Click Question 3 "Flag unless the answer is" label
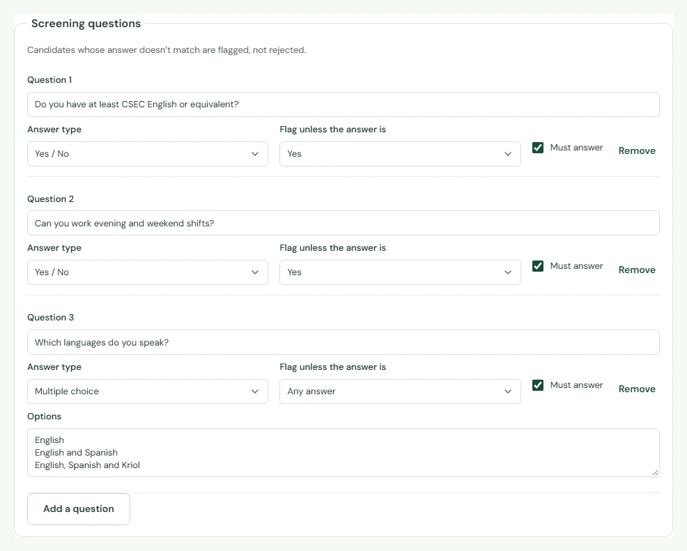The image size is (687, 551). [x=333, y=367]
